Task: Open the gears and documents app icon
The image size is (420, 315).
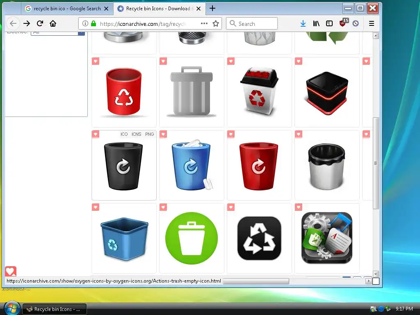Action: (326, 238)
